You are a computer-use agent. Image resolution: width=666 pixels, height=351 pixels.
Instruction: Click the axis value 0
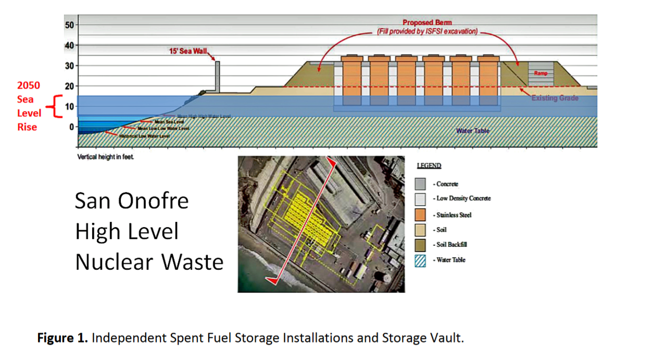click(x=72, y=127)
